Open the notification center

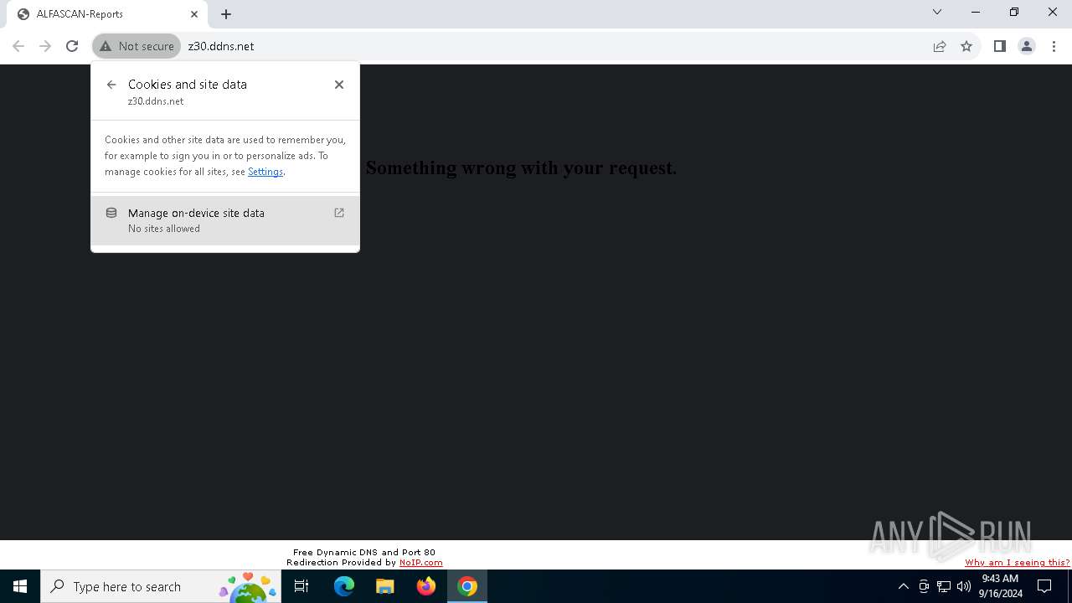click(x=1045, y=586)
